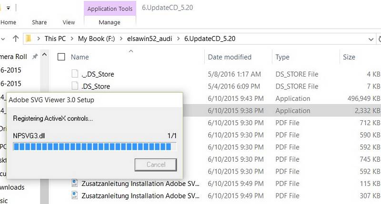Click the folder icon in the address bar
Screen dimensions: 381x204
coord(29,38)
